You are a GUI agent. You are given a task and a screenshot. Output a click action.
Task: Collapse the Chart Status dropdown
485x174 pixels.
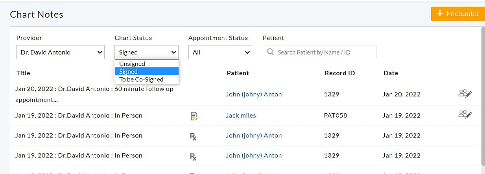coord(146,52)
